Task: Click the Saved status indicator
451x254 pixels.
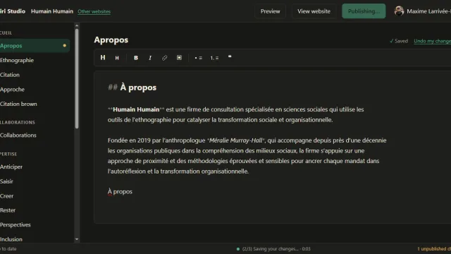Action: coord(399,41)
